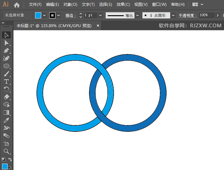The image size is (224, 170).
Task: Expand the collapsed toolbar double arrow
Action: [x=3, y=23]
